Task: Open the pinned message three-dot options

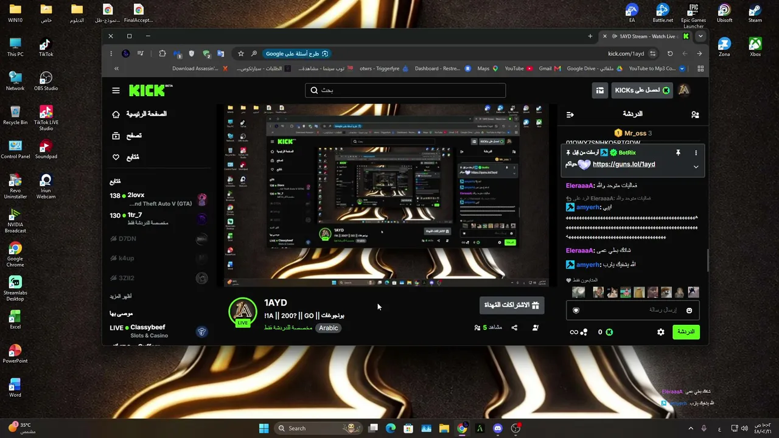Action: click(x=696, y=153)
